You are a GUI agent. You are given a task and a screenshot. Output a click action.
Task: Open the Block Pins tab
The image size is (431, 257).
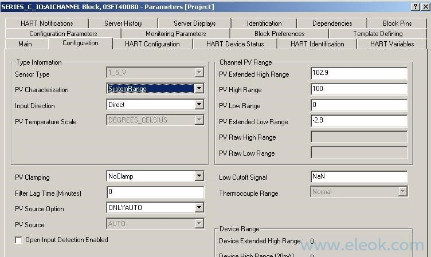397,23
